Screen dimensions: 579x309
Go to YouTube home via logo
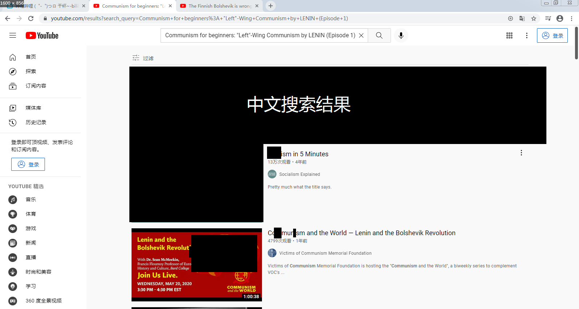[42, 35]
